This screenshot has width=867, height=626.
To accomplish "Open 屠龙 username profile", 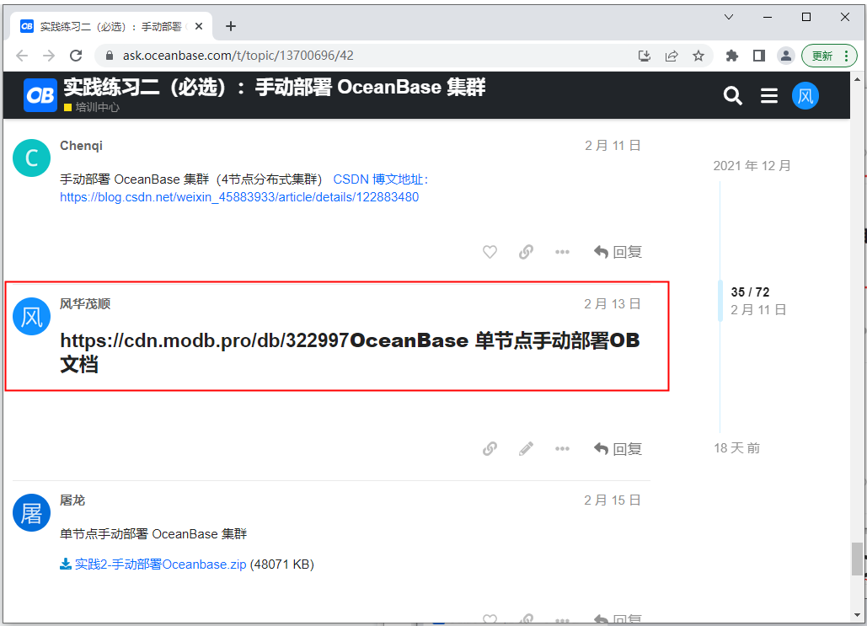I will coord(72,500).
